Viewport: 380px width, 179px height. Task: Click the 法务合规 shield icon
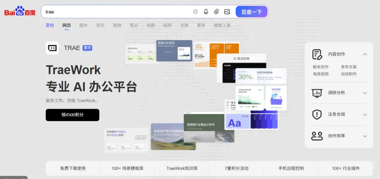[317, 114]
